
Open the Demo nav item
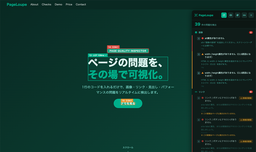coord(58,4)
